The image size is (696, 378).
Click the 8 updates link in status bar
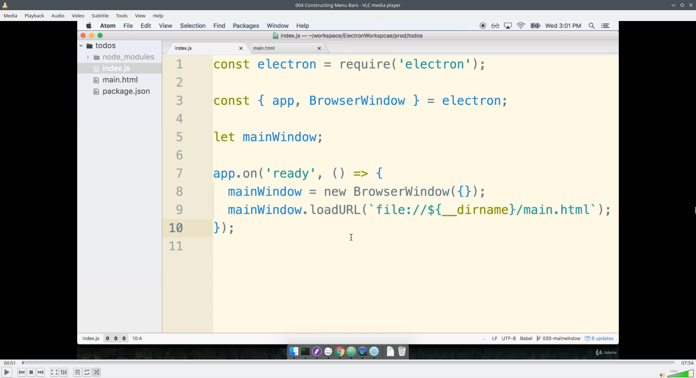[599, 338]
